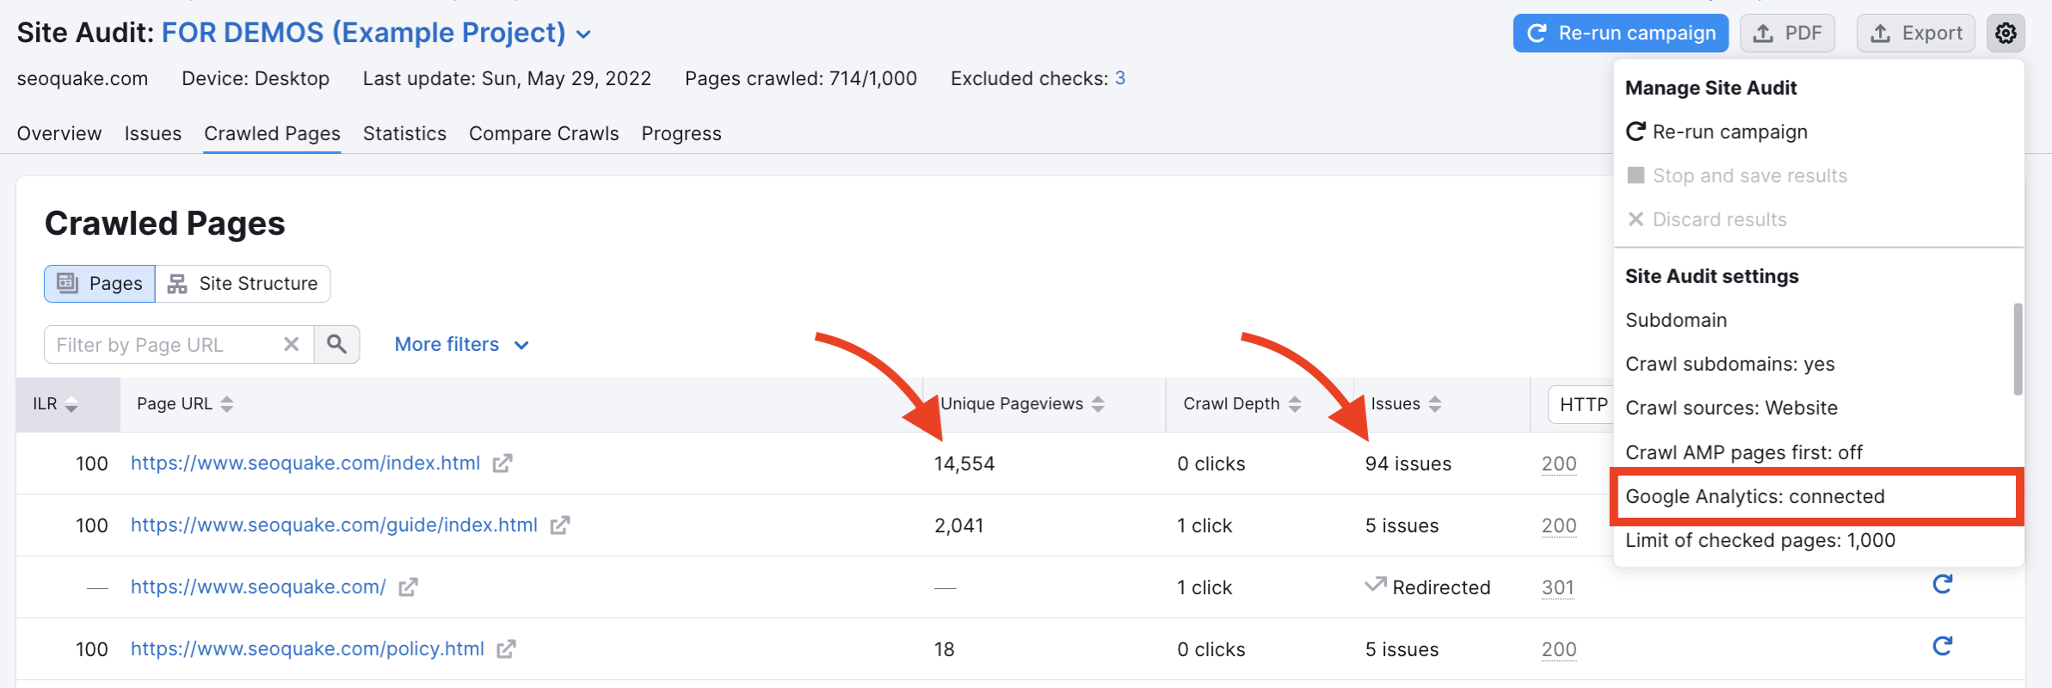Switch to Site Structure view
The height and width of the screenshot is (688, 2052).
(x=243, y=284)
